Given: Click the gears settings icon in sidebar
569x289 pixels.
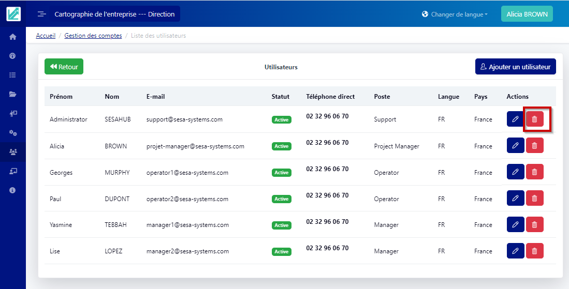Looking at the screenshot, I should point(12,133).
